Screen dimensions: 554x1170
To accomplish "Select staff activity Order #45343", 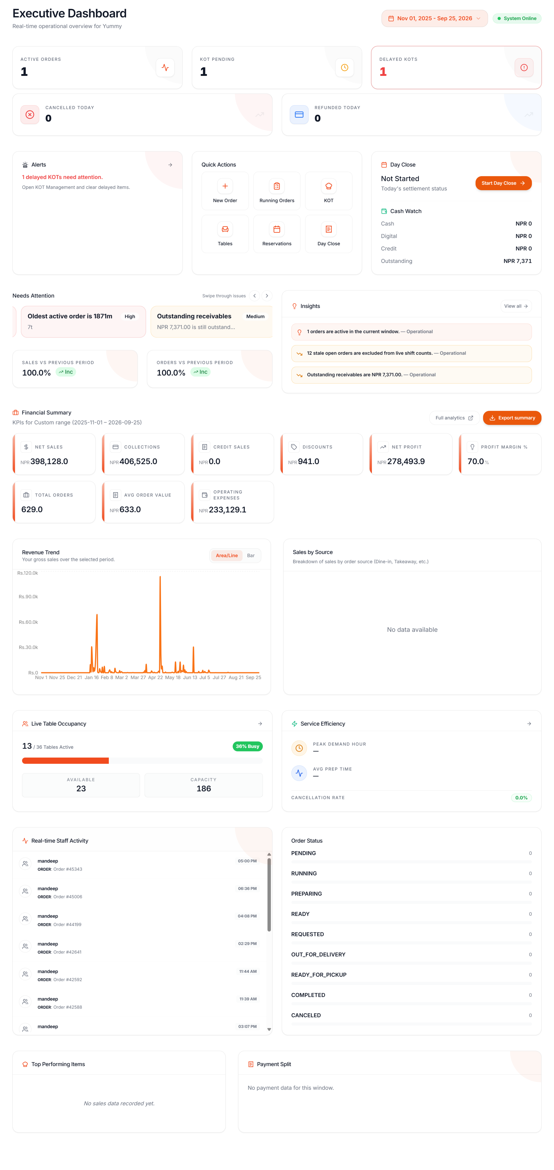I will 142,865.
